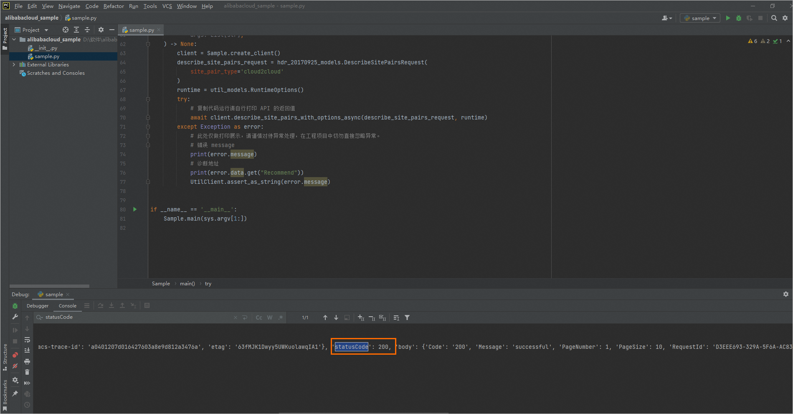793x414 pixels.
Task: Close the sample debug session tab
Action: (68, 295)
